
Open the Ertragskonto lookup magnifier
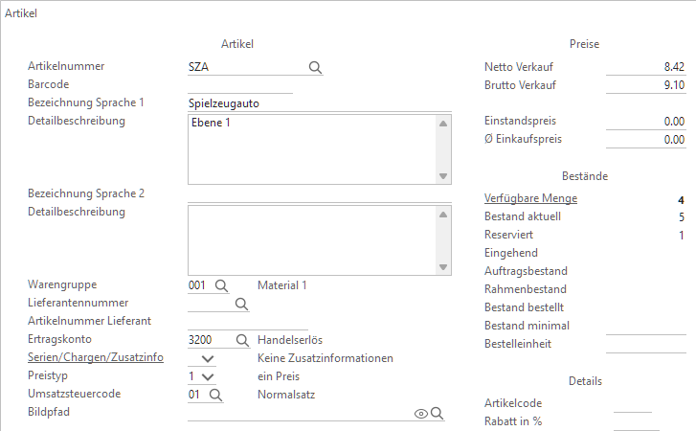(241, 340)
